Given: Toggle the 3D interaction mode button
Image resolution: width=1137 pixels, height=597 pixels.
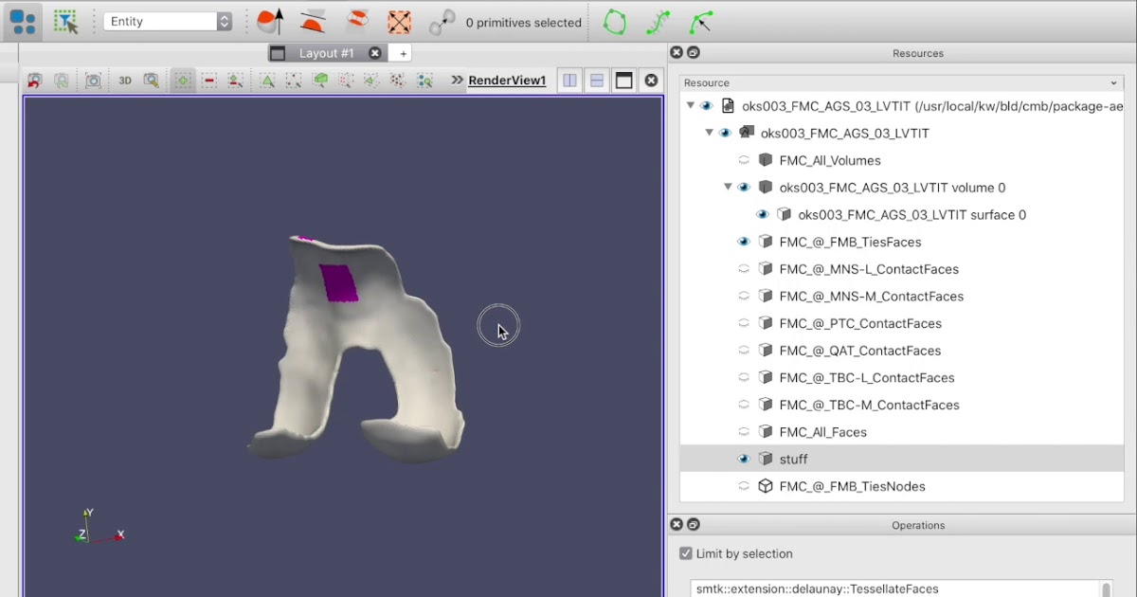Looking at the screenshot, I should click(x=125, y=81).
